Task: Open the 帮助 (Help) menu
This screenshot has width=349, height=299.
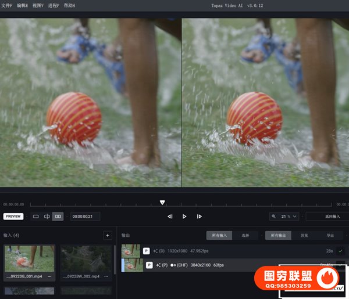Action: pos(69,5)
